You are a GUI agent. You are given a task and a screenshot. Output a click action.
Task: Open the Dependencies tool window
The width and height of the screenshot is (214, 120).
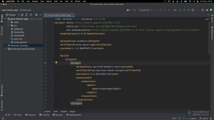[74, 115]
